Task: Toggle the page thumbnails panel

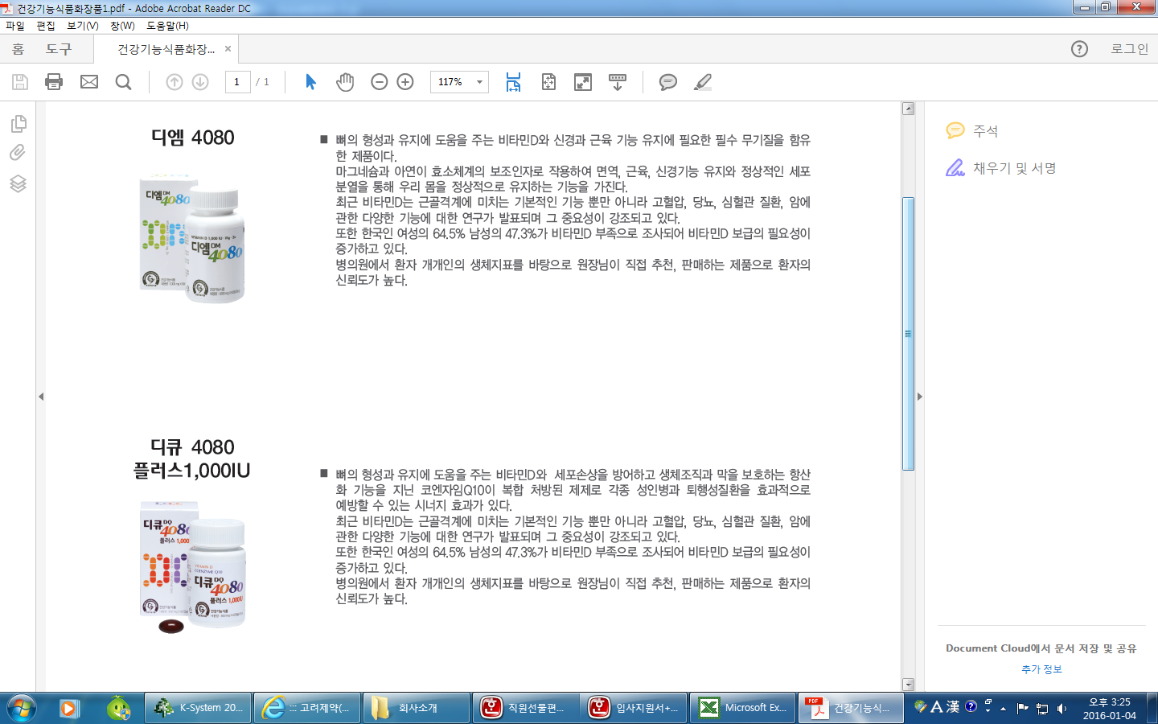Action: (18, 124)
